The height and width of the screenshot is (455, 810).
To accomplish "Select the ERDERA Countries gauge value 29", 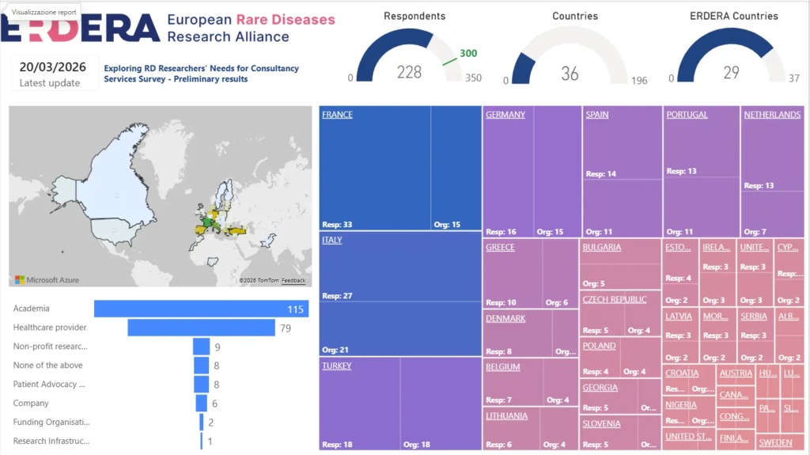I will click(x=731, y=73).
